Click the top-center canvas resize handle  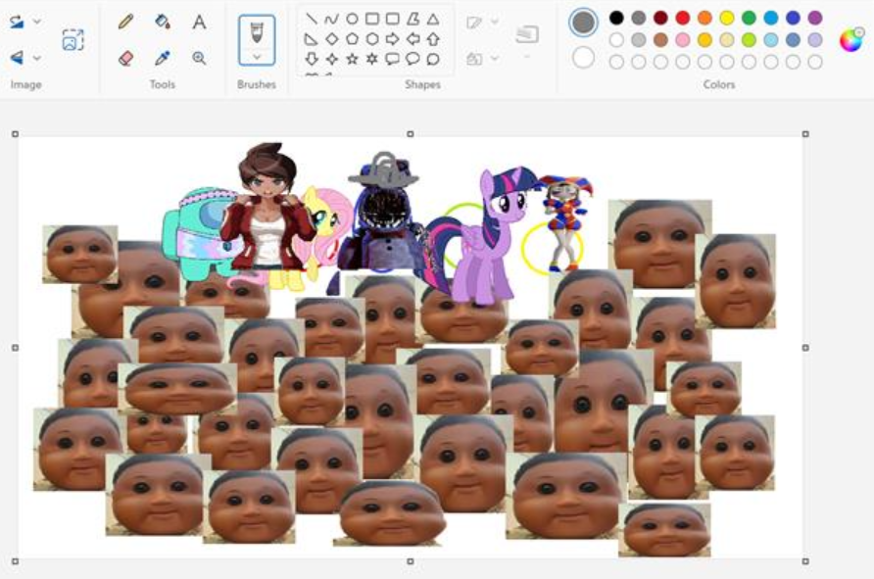[411, 134]
